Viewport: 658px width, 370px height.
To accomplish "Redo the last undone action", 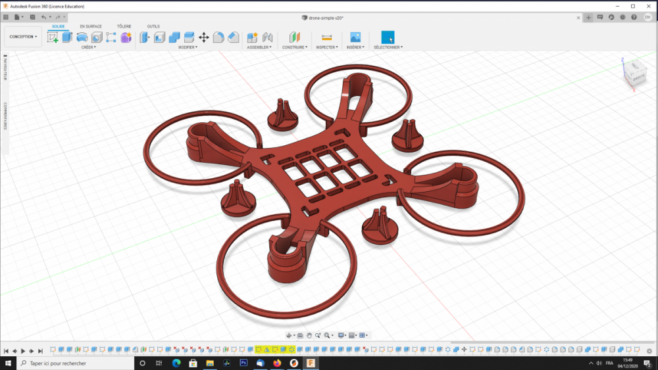I will pos(58,17).
